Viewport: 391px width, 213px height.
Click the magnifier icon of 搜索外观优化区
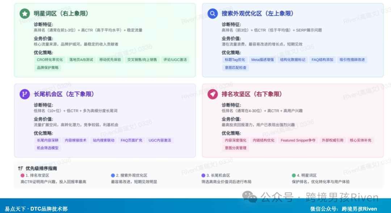(x=213, y=13)
